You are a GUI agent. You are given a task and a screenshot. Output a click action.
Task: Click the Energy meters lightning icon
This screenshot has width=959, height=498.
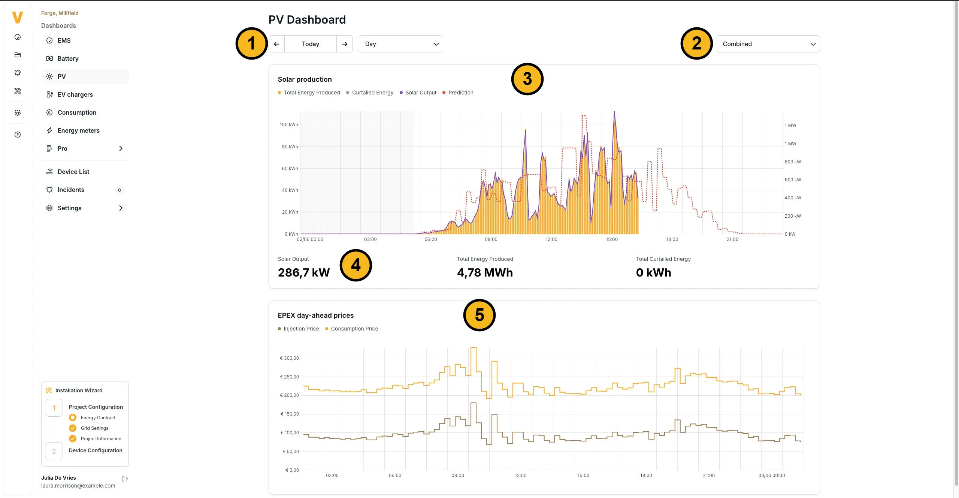click(49, 130)
